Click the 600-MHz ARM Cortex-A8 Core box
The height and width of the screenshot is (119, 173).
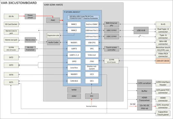83,17
